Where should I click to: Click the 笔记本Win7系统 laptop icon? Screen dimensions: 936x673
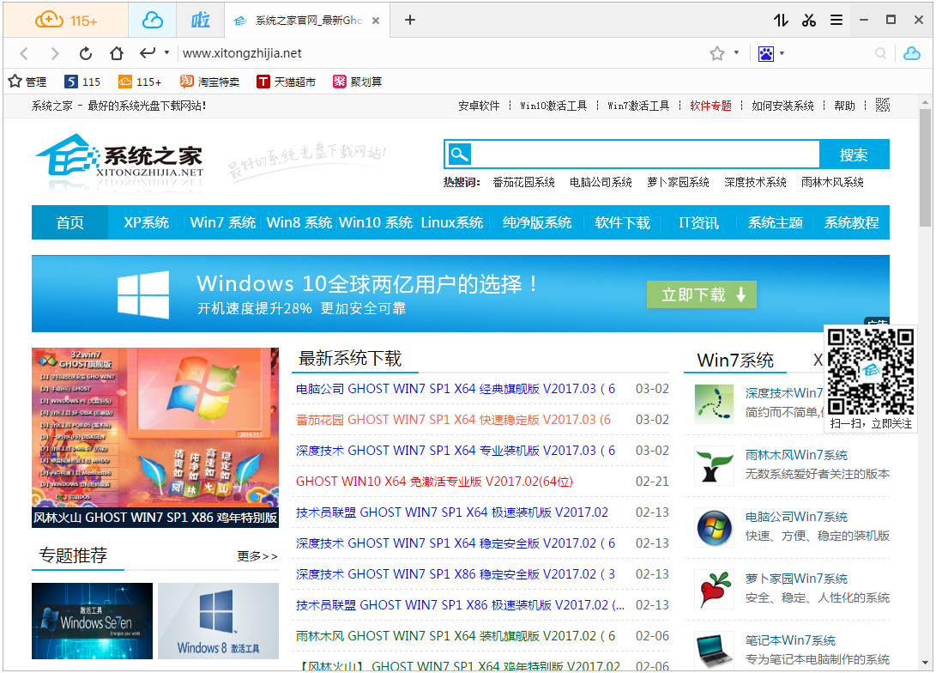[x=714, y=651]
